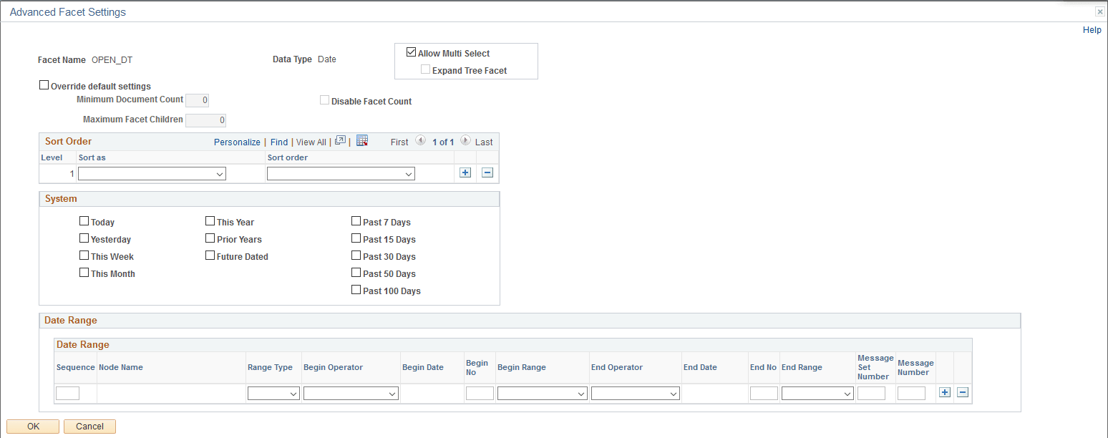Enable Override default settings
Screen dimensions: 1108x438
coord(44,84)
